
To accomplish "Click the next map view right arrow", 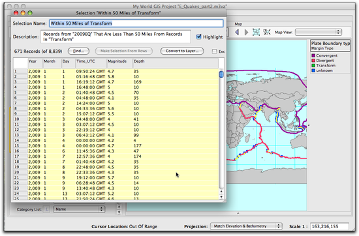I will pyautogui.click(x=246, y=32).
